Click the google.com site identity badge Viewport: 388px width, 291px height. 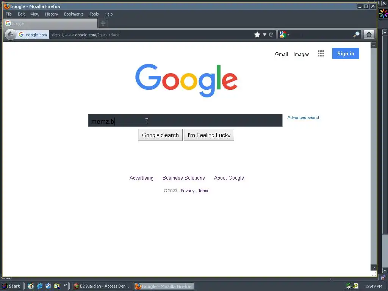pyautogui.click(x=33, y=35)
